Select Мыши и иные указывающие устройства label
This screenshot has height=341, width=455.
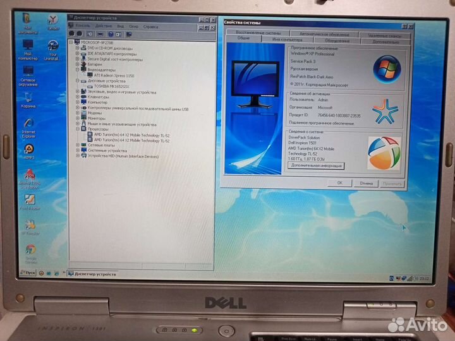(x=122, y=124)
